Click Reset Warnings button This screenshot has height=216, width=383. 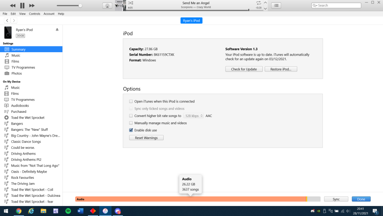click(146, 138)
